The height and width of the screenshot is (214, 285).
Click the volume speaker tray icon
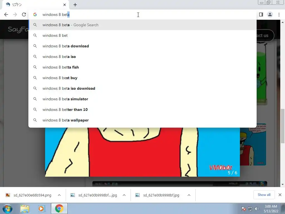(257, 209)
